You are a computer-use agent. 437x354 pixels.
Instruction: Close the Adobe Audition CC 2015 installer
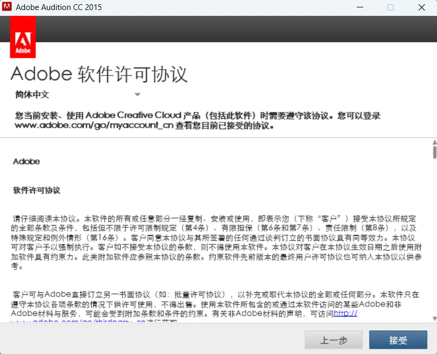(422, 7)
